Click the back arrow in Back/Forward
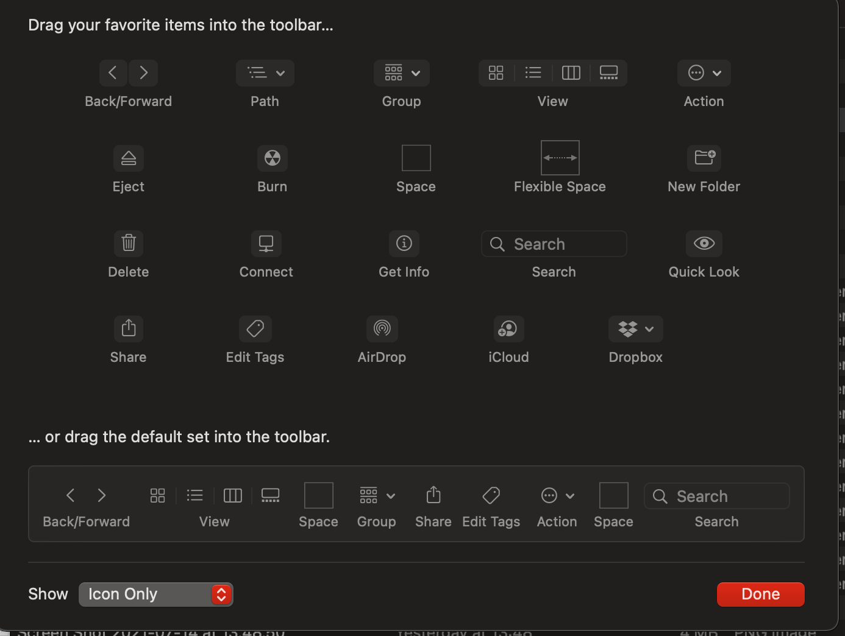 coord(113,72)
